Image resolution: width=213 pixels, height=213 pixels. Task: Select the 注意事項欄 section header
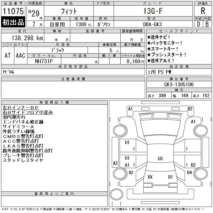click(73, 79)
